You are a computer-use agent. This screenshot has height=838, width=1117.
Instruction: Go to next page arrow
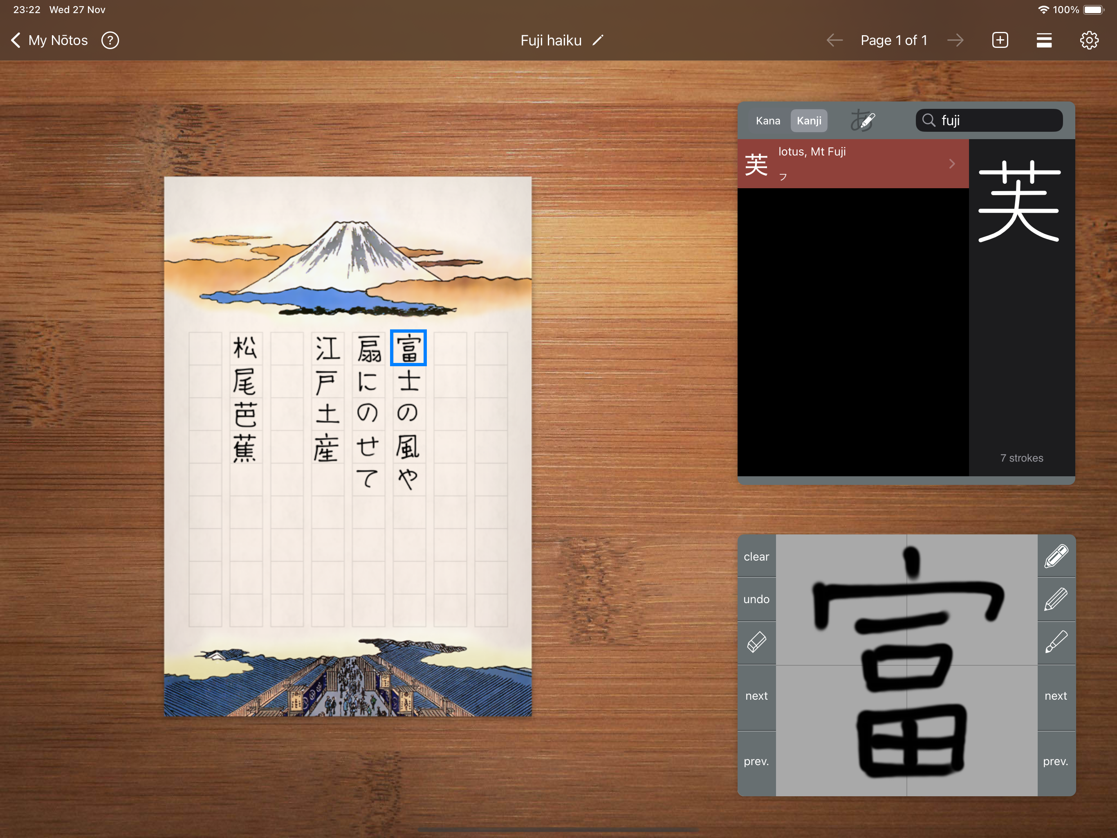coord(956,40)
